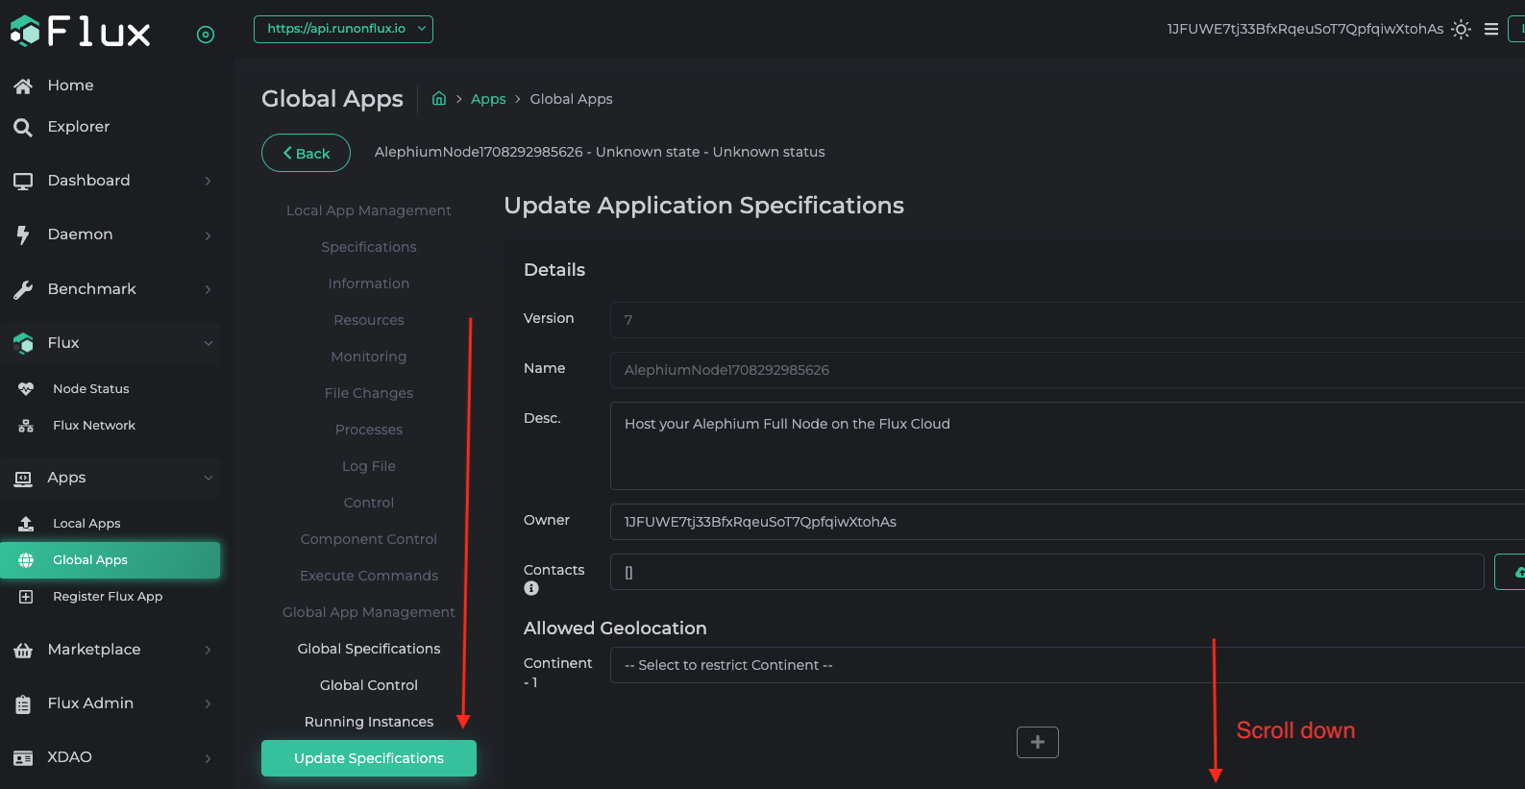Select the File Changes tab

369,393
